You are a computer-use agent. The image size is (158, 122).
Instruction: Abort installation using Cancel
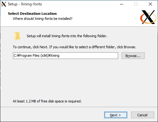[x=142, y=115]
